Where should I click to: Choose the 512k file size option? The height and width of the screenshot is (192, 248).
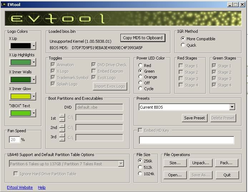click(140, 167)
